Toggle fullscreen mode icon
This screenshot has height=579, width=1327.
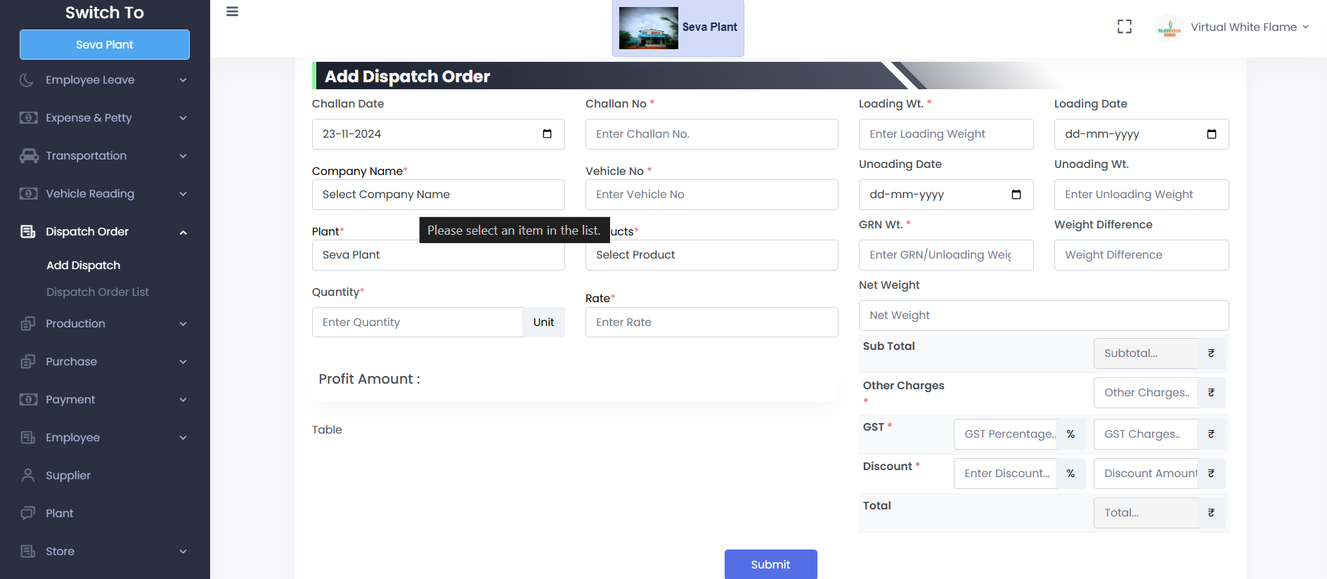click(1125, 27)
